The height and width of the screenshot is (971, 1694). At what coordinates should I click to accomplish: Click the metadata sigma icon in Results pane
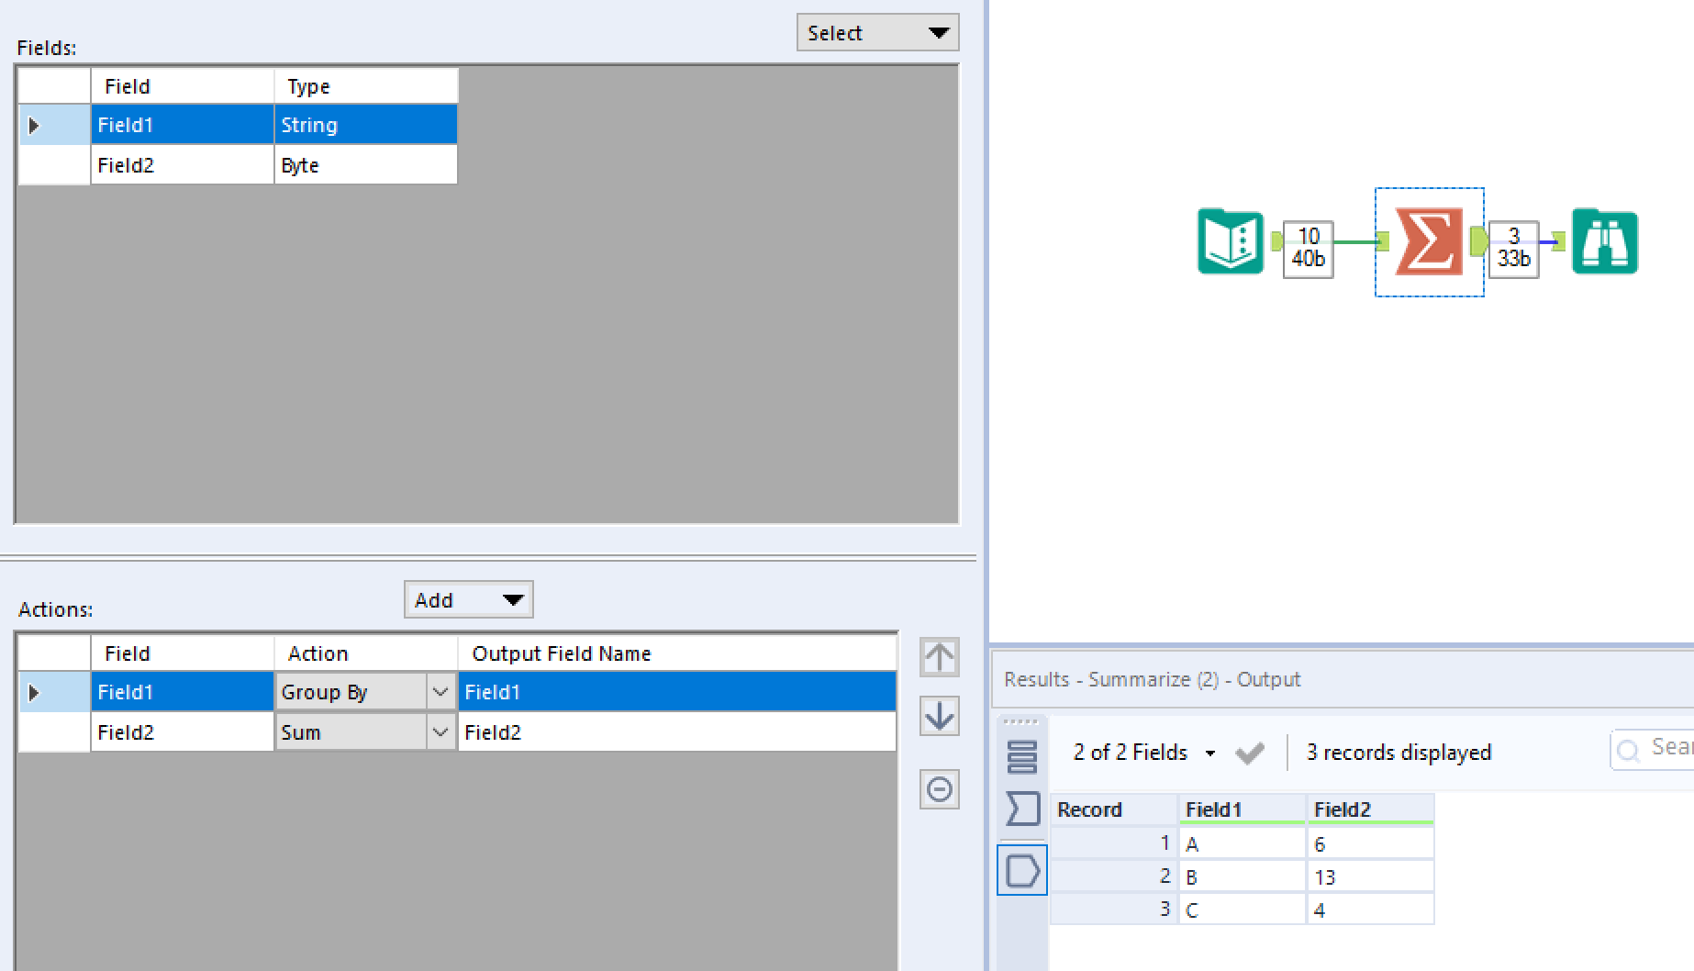click(x=1021, y=809)
